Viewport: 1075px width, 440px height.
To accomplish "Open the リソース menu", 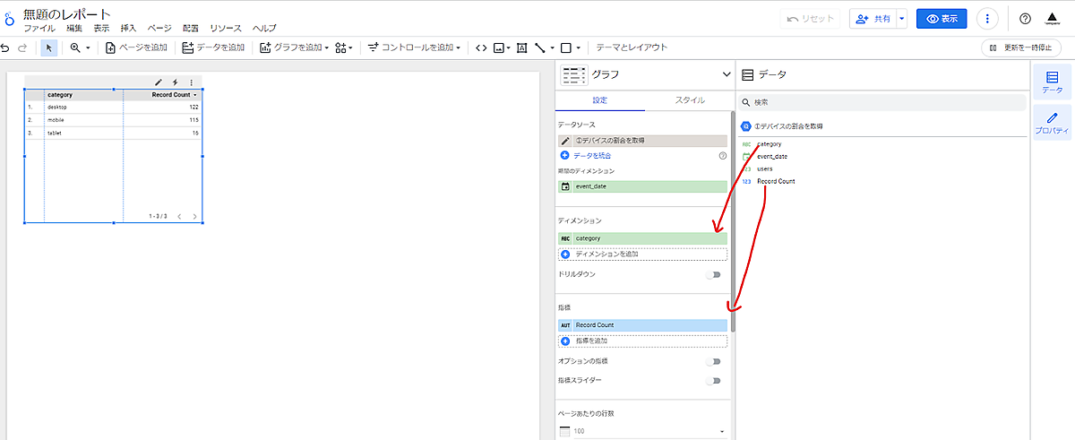I will click(226, 29).
